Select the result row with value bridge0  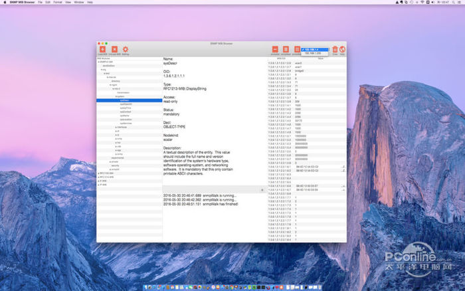pos(307,71)
